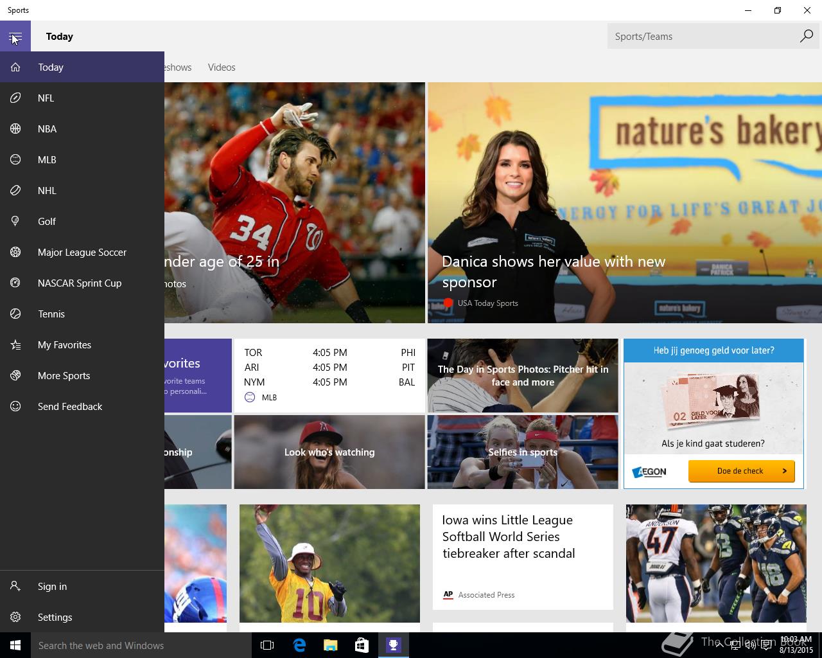Open the quarterback number 10 photo
This screenshot has height=658, width=822.
point(329,563)
